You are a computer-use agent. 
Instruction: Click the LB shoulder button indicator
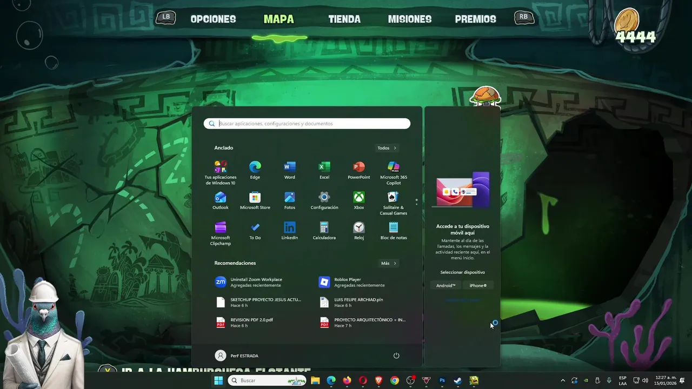[x=166, y=17]
